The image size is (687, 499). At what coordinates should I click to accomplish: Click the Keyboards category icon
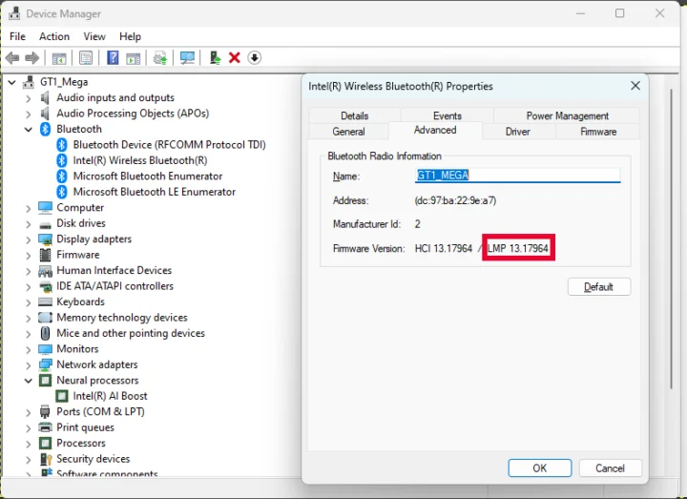pyautogui.click(x=45, y=301)
